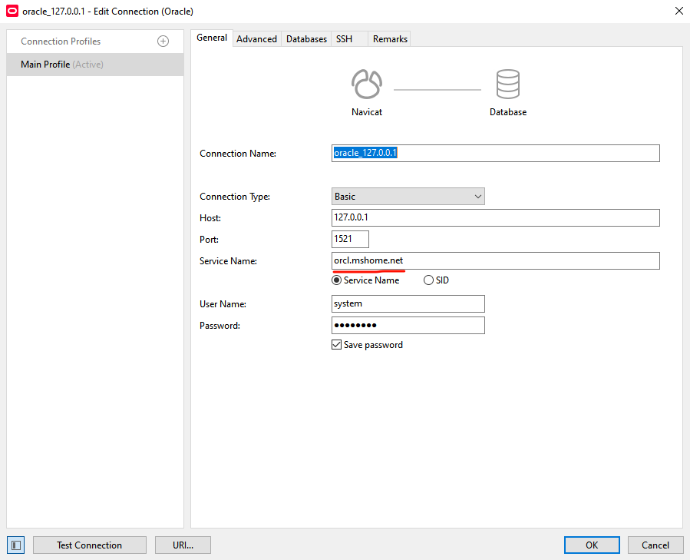Click the Cancel button

click(655, 545)
